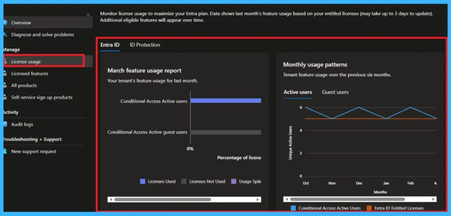
Task: Select the Active users tab
Action: click(x=298, y=92)
